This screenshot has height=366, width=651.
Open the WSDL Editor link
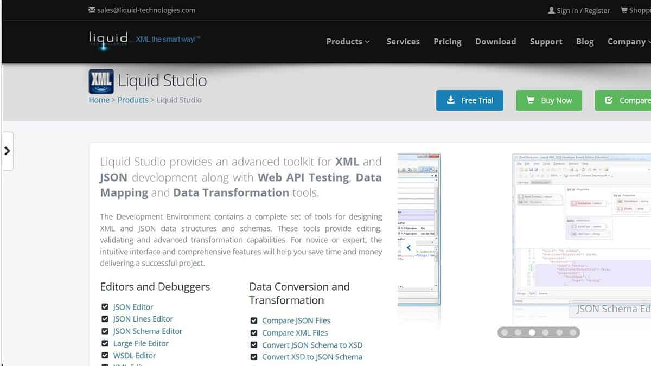pyautogui.click(x=135, y=356)
